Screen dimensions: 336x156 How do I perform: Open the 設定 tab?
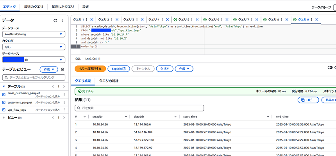click(86, 7)
